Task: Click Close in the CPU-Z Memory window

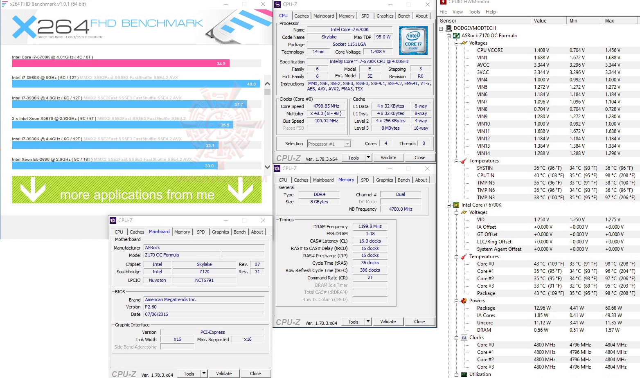Action: 419,321
